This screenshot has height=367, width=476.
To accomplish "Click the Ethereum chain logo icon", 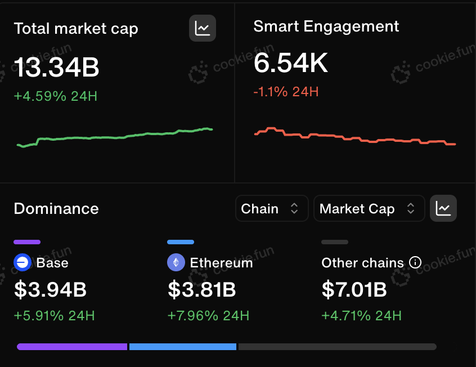I will tap(176, 262).
